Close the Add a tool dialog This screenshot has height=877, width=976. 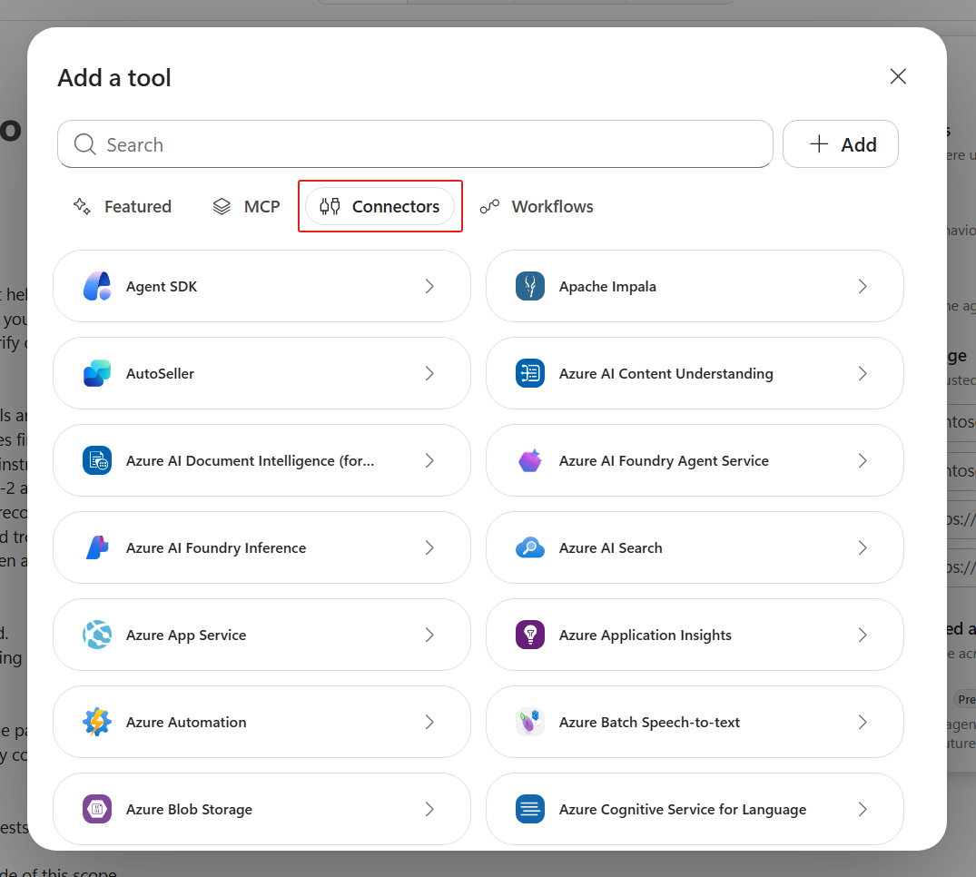click(898, 76)
